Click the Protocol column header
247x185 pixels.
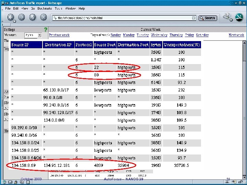coord(84,45)
